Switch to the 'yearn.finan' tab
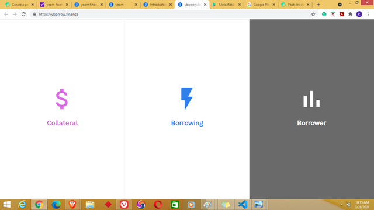The image size is (374, 210). tap(88, 5)
